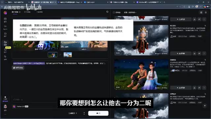
Task: Play the empress in clouds video preview
Action: click(x=141, y=40)
